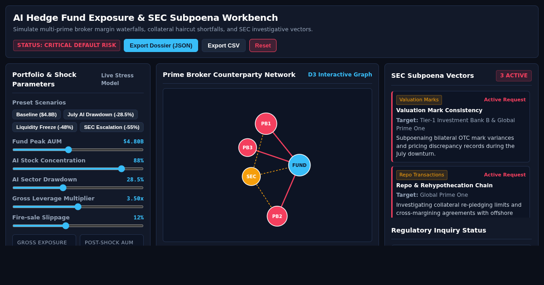Select the orange SEC node in the graph
Viewport: 544px width, 285px height.
[251, 176]
